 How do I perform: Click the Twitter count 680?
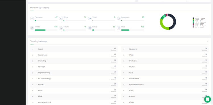click(x=56, y=27)
